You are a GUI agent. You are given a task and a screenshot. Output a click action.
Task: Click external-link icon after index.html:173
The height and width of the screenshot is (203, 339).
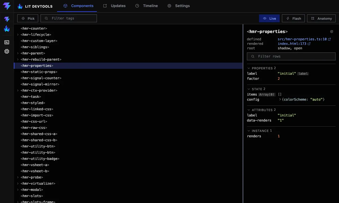(309, 44)
